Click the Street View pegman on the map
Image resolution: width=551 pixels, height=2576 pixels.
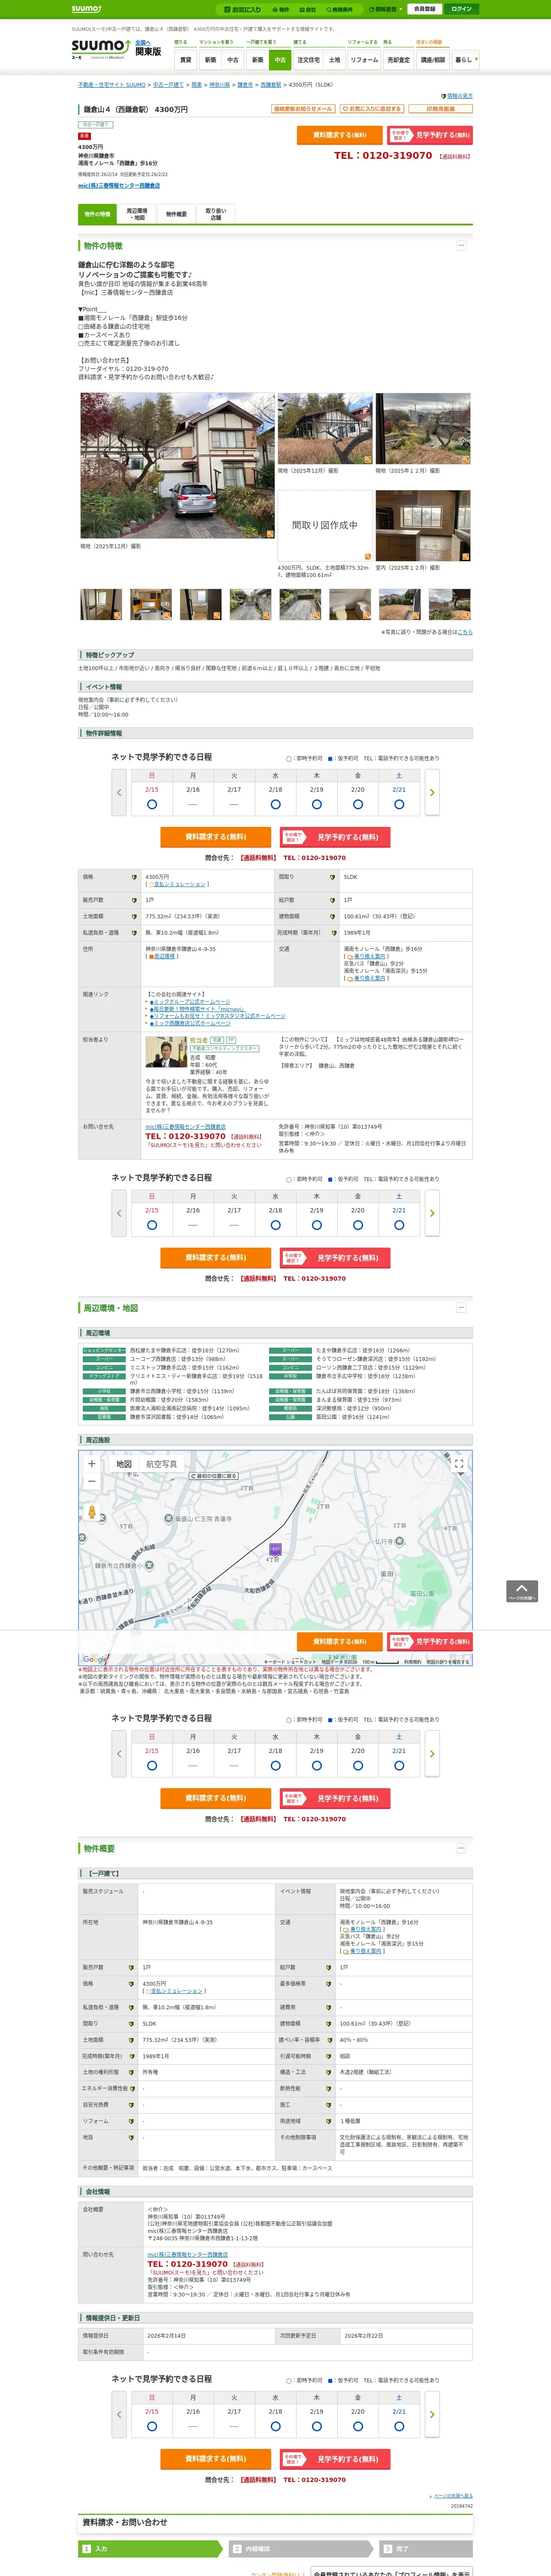[x=92, y=1512]
